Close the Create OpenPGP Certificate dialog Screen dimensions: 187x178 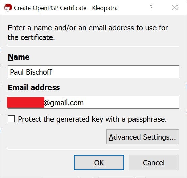pyautogui.click(x=175, y=8)
